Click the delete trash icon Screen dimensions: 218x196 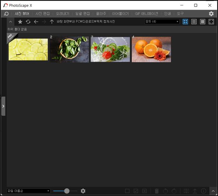tap(157, 191)
